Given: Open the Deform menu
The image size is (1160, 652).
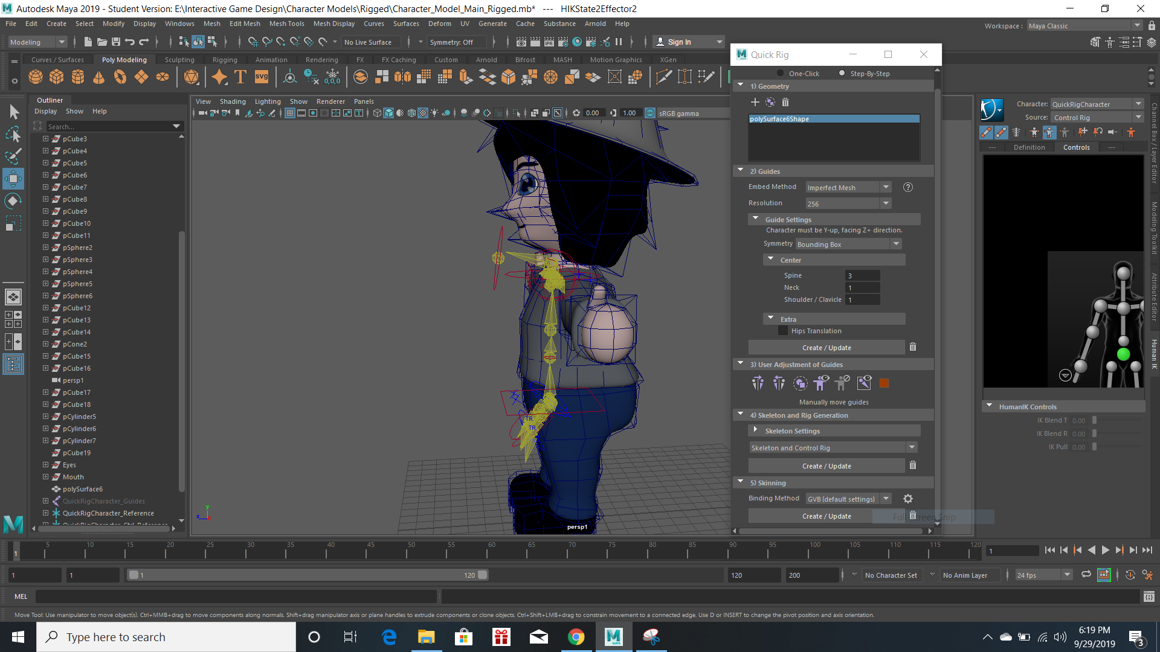Looking at the screenshot, I should [x=439, y=24].
